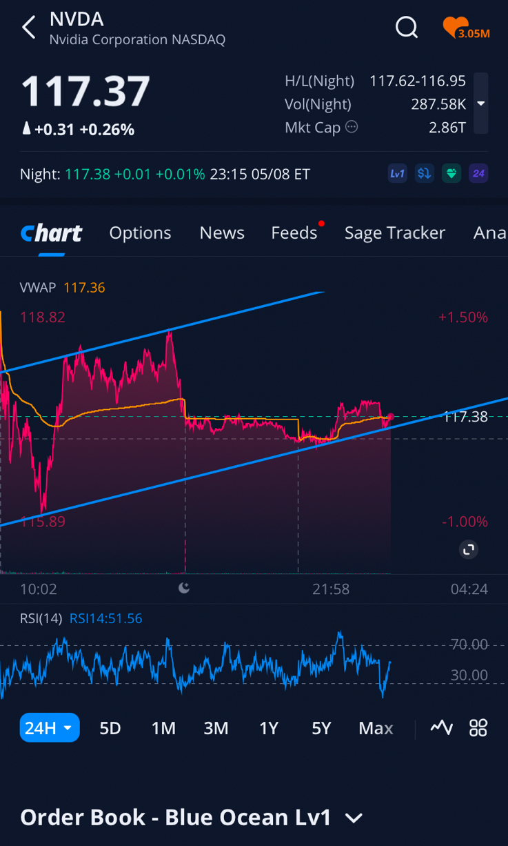The height and width of the screenshot is (846, 508).
Task: Select the Max timeframe
Action: pos(376,728)
